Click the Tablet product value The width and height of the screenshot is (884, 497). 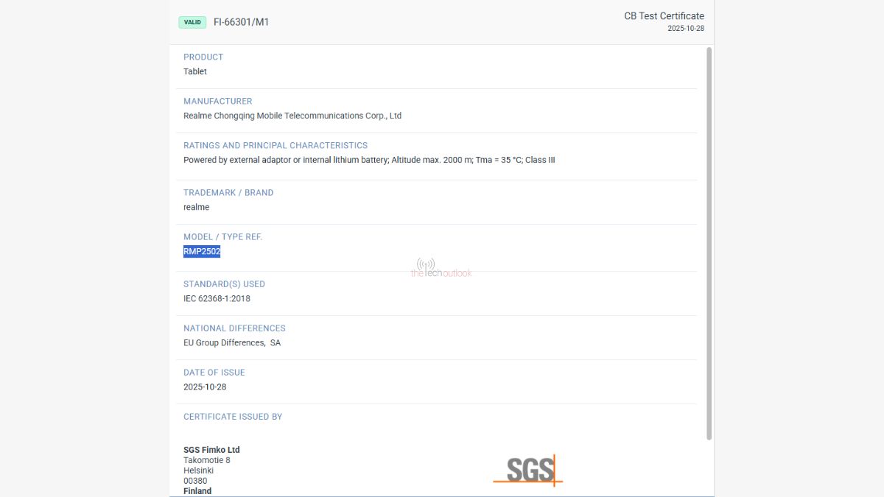(x=195, y=71)
